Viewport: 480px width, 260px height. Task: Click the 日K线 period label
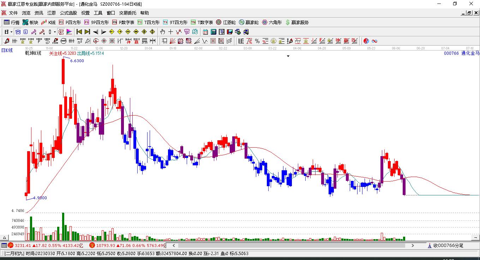point(7,51)
